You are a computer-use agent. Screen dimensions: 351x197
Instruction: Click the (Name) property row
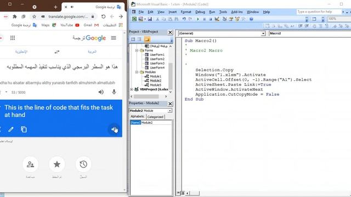[x=151, y=123]
